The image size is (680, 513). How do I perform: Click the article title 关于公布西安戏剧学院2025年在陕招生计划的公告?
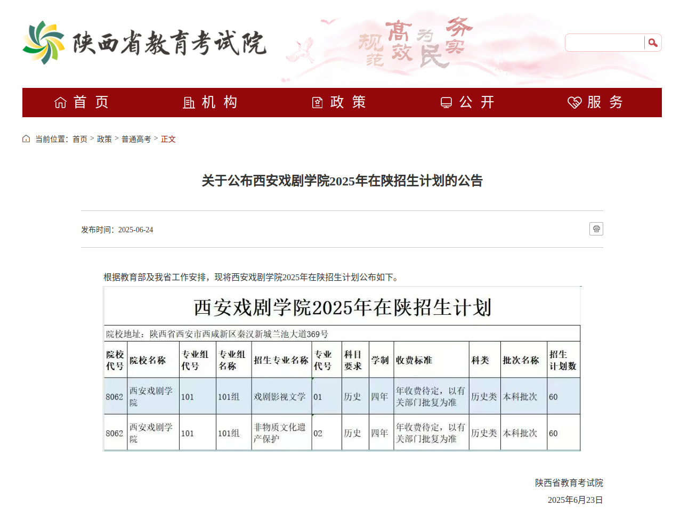pyautogui.click(x=342, y=181)
